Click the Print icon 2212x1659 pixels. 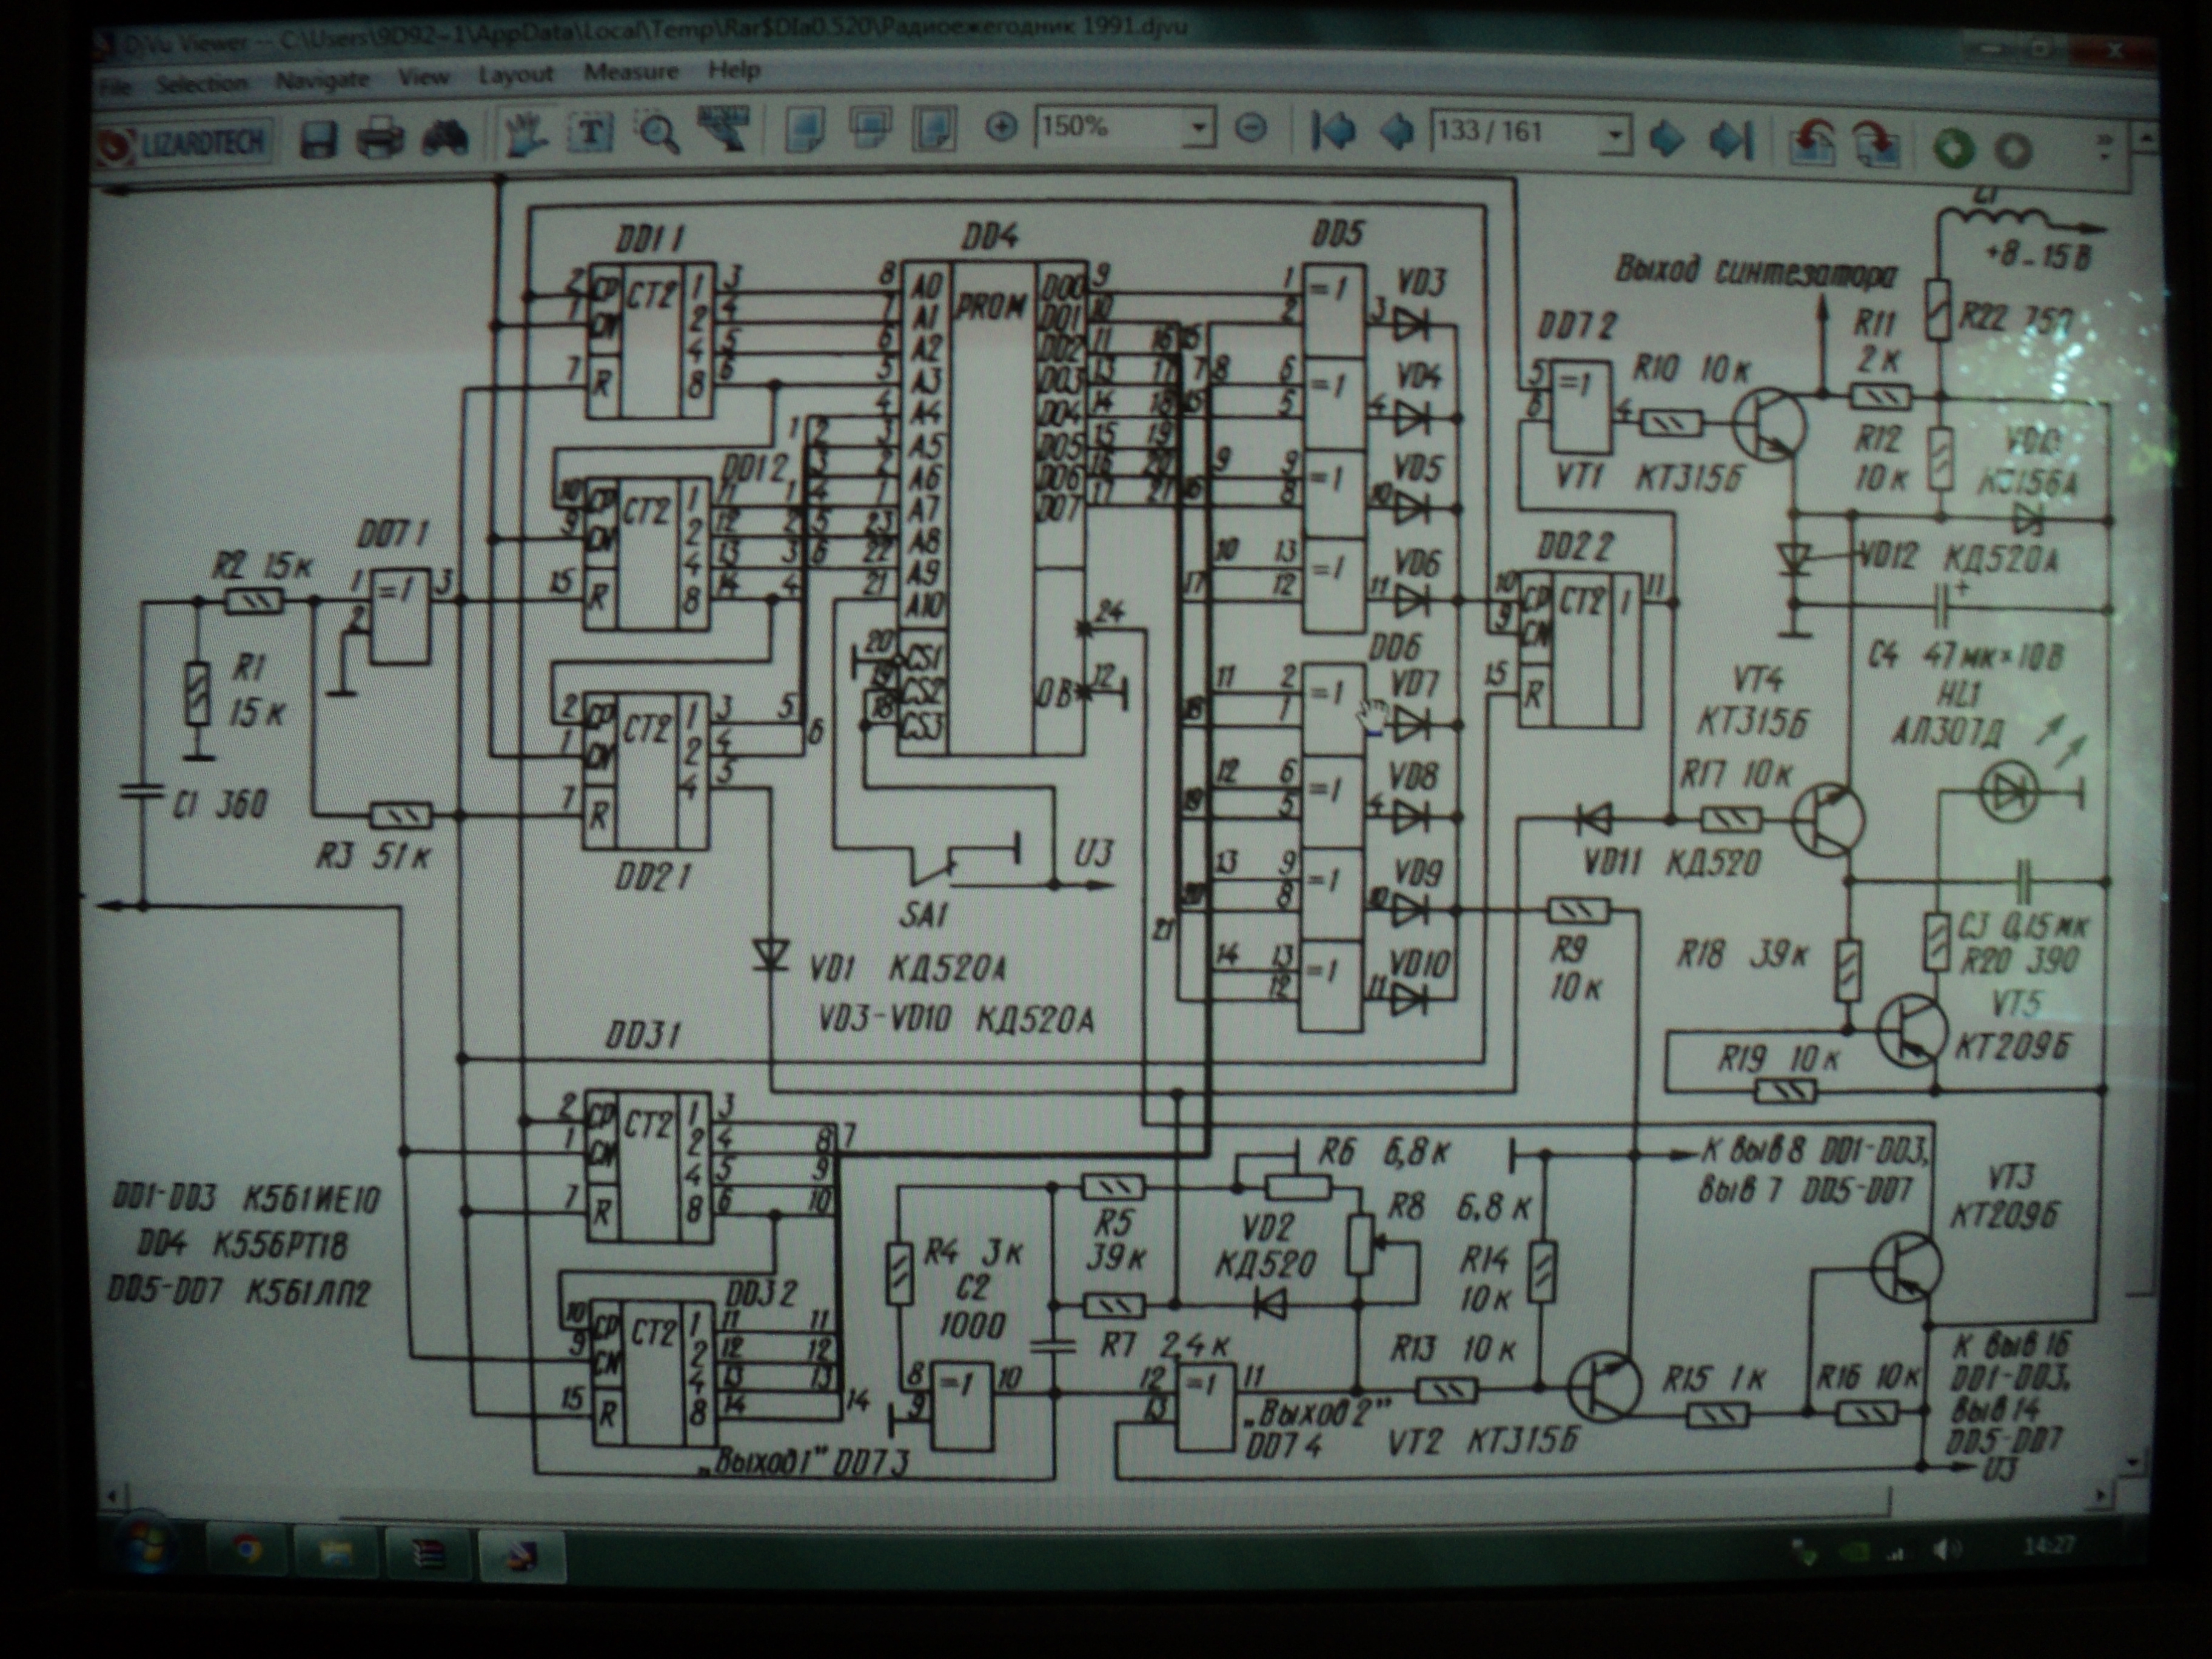click(381, 138)
